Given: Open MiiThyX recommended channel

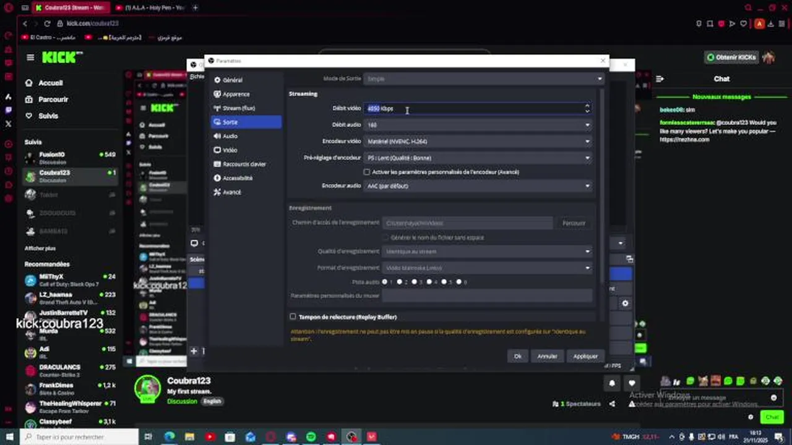Looking at the screenshot, I should [x=70, y=280].
